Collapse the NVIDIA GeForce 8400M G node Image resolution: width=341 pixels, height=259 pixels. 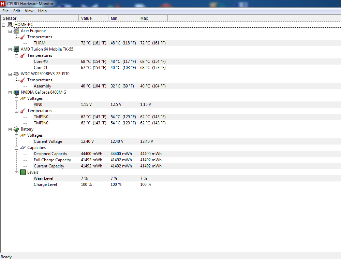click(x=10, y=93)
